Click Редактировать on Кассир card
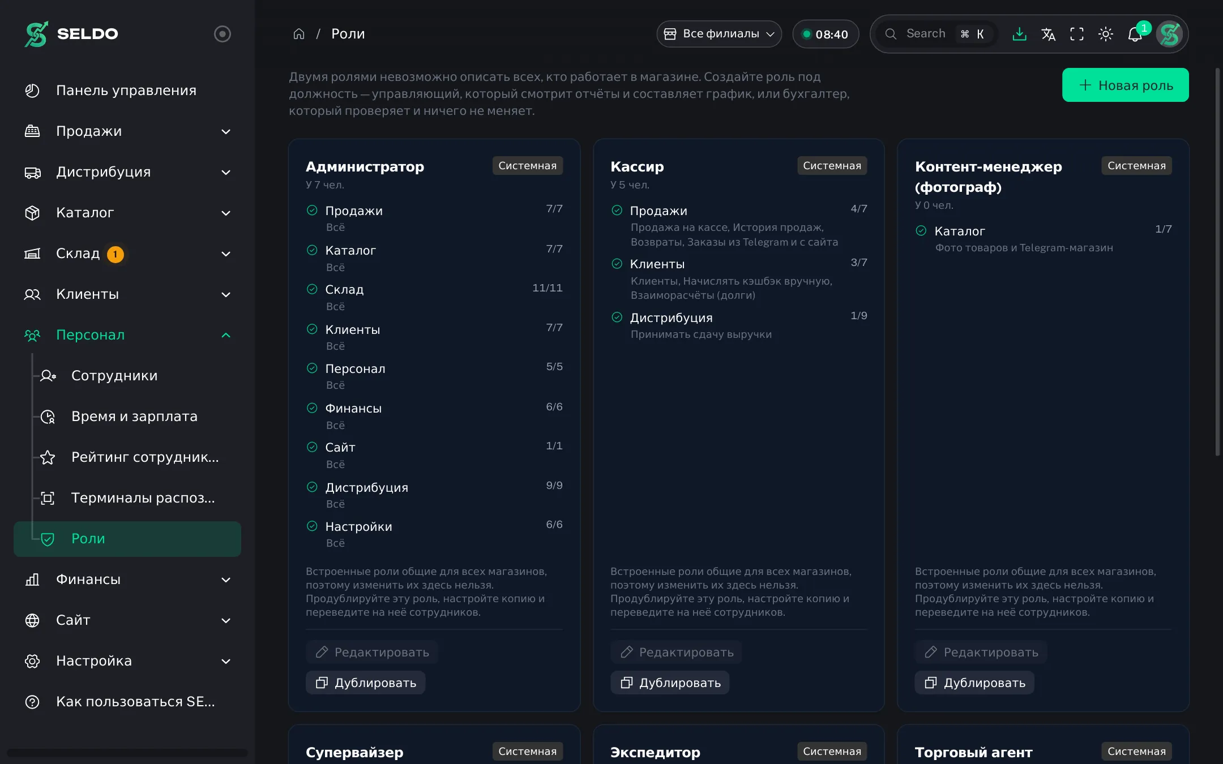 click(x=677, y=652)
